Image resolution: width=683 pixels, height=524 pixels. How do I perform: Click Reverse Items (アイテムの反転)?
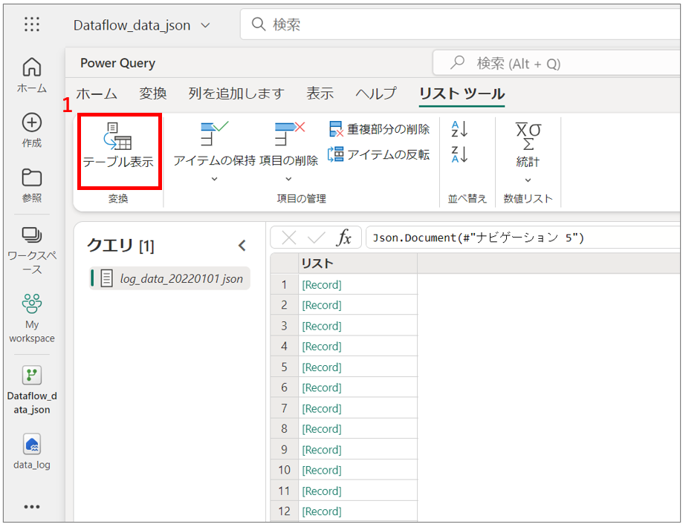click(379, 154)
